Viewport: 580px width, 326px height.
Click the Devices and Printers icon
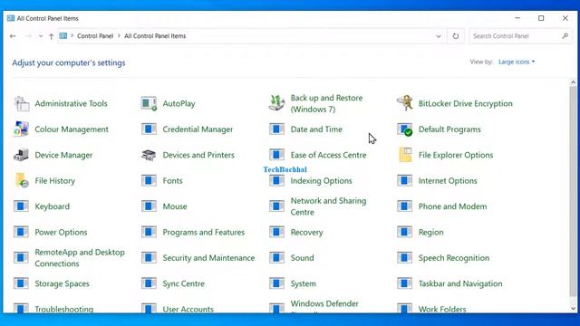tap(149, 155)
